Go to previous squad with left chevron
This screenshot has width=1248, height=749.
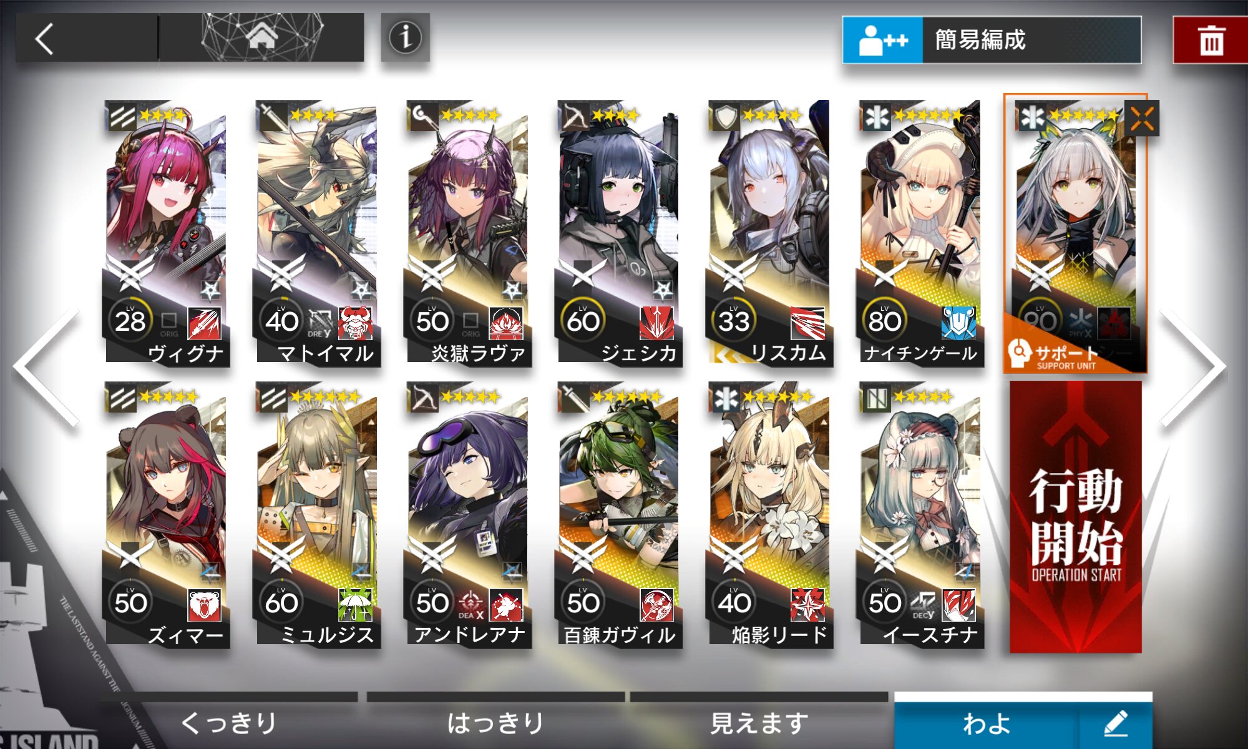point(47,368)
